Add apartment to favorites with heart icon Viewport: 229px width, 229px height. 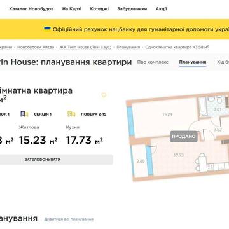pyautogui.click(x=104, y=95)
